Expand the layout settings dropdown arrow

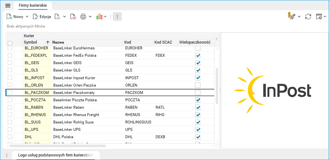pyautogui.click(x=325, y=17)
